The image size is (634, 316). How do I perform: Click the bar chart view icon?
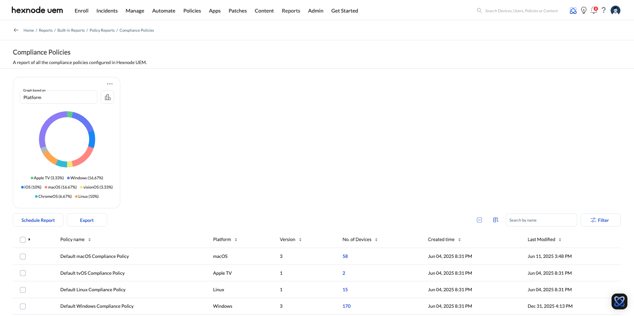pyautogui.click(x=107, y=97)
